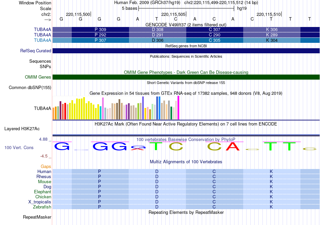The width and height of the screenshot is (320, 225).
Task: Click the Mouse species label
Action: [44, 182]
